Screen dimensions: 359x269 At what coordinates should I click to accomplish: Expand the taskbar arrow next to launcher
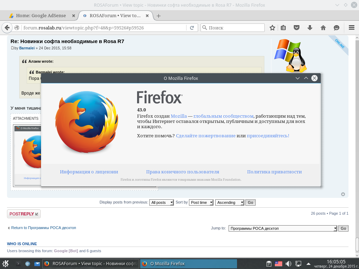click(19, 264)
